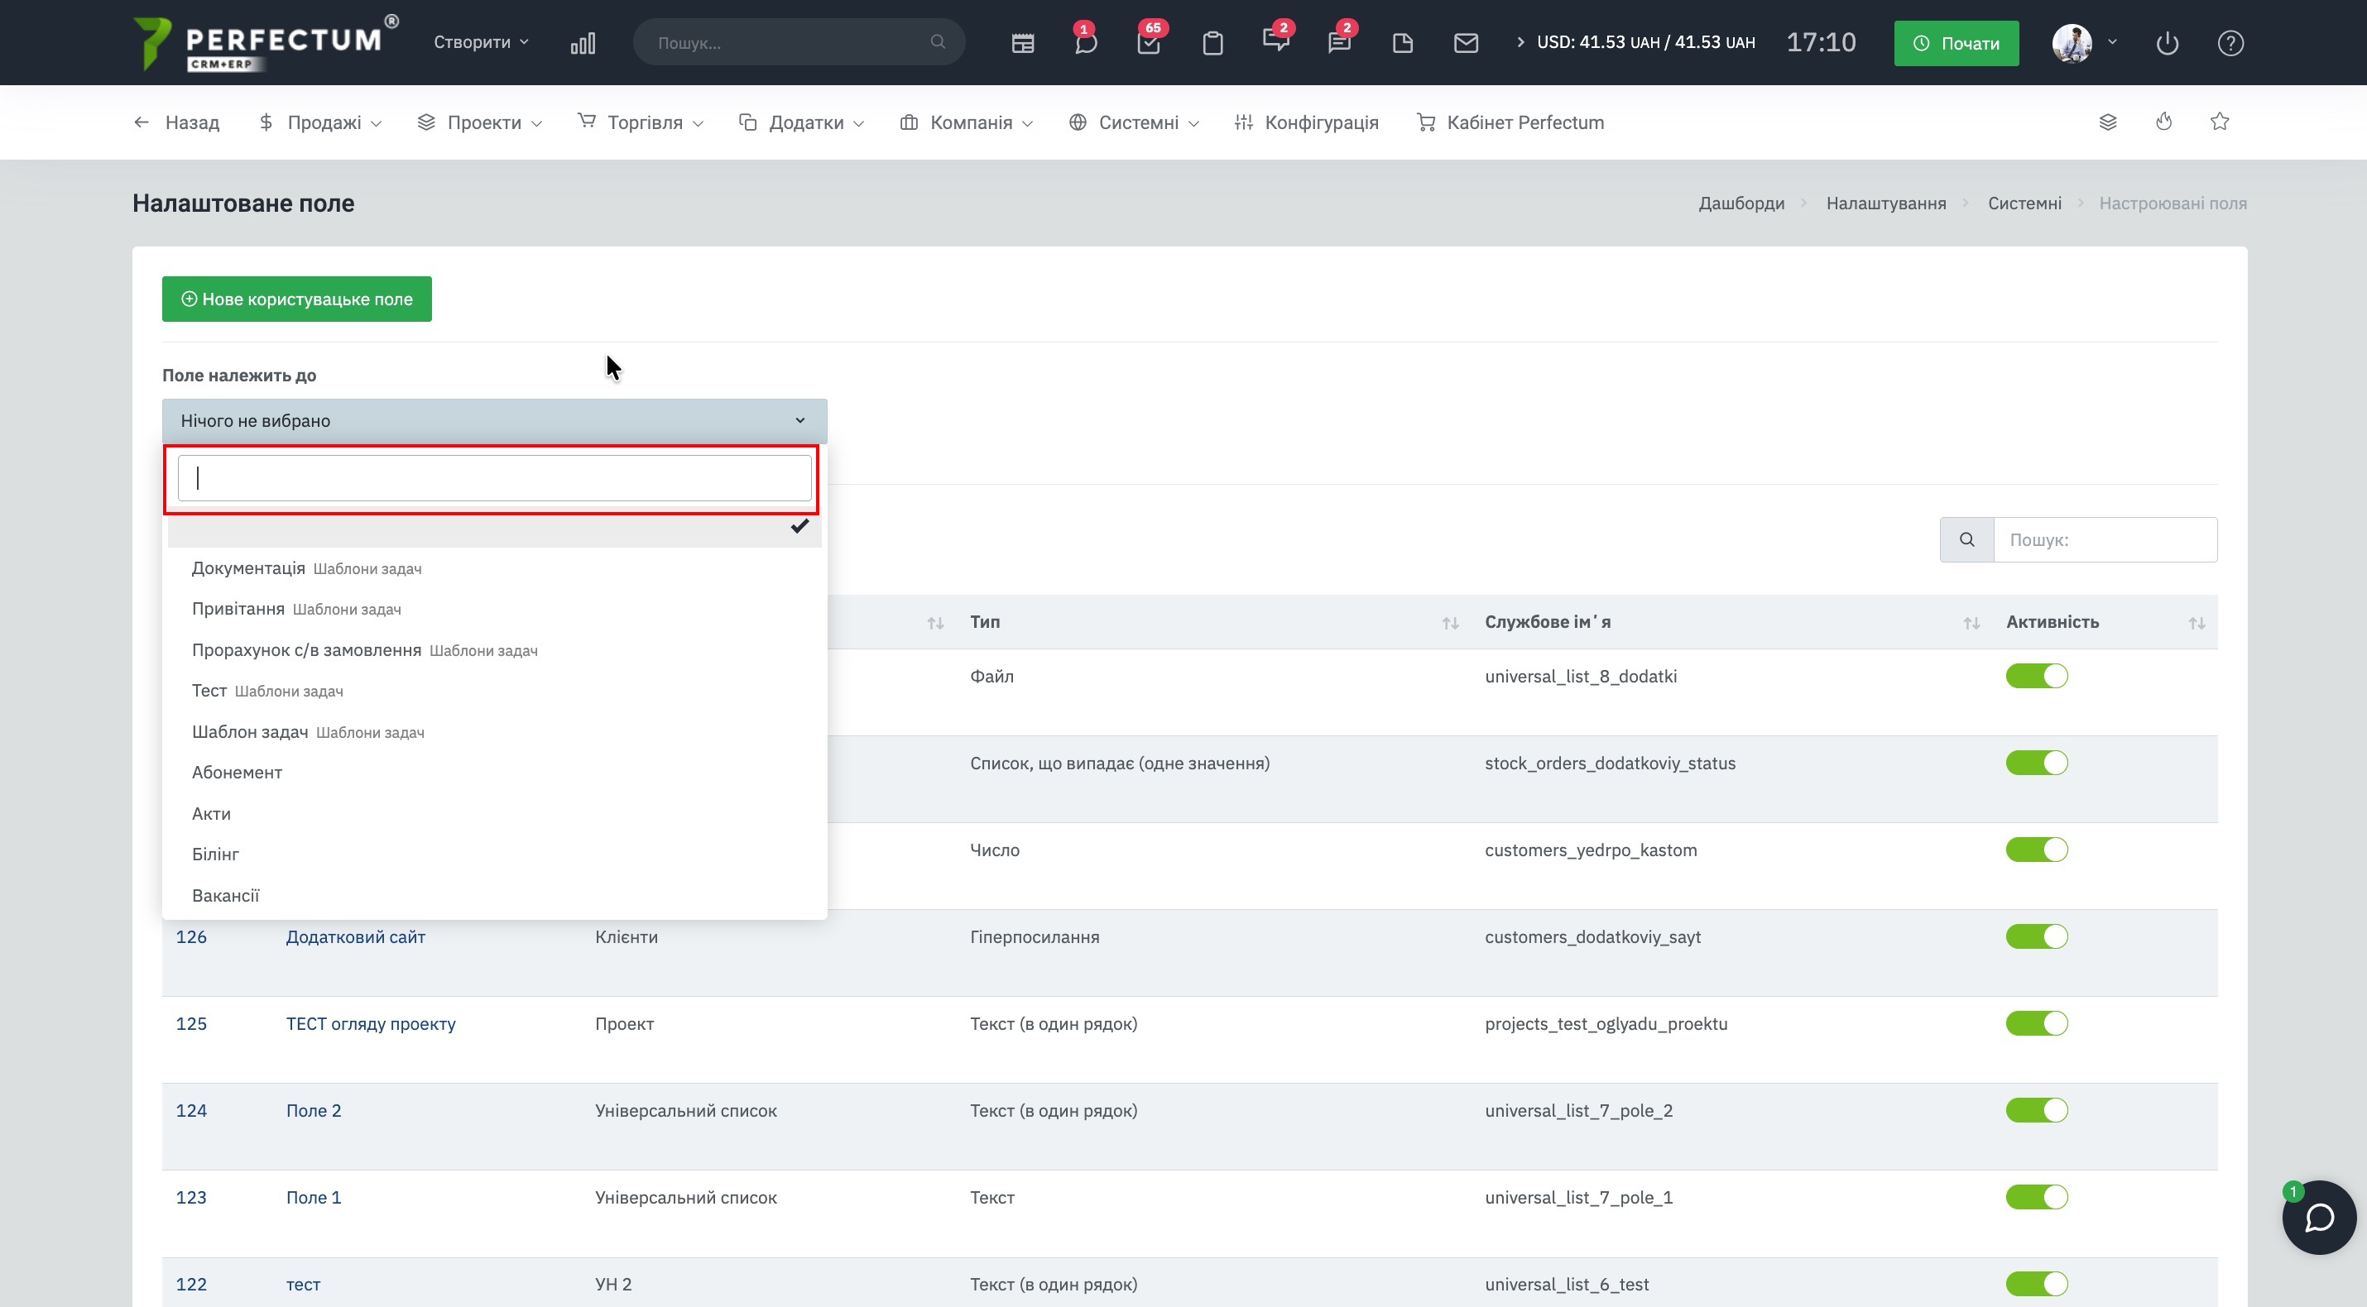The image size is (2367, 1307).
Task: Open the help question mark icon
Action: click(2230, 43)
